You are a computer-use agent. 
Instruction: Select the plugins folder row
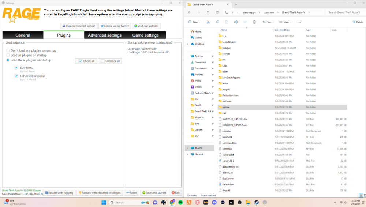pos(283,89)
